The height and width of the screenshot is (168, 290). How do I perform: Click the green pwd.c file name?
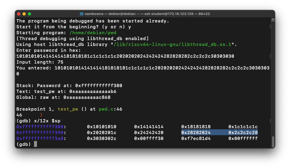[x=106, y=109]
